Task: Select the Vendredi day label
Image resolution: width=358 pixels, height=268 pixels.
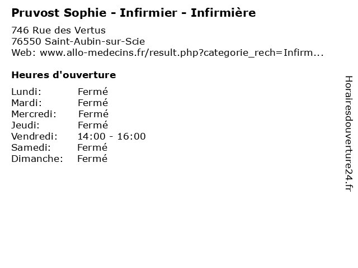Action: (x=34, y=136)
